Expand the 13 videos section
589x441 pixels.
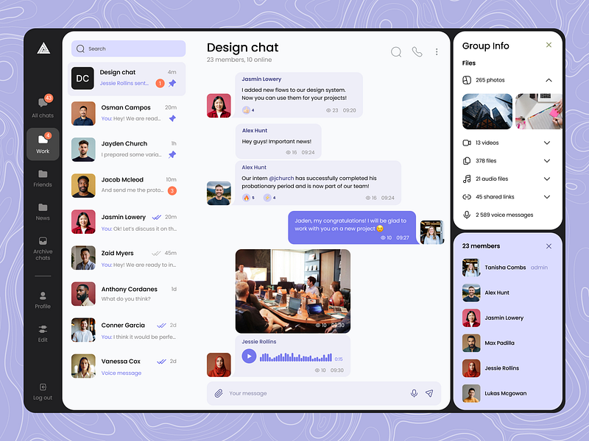click(x=549, y=143)
